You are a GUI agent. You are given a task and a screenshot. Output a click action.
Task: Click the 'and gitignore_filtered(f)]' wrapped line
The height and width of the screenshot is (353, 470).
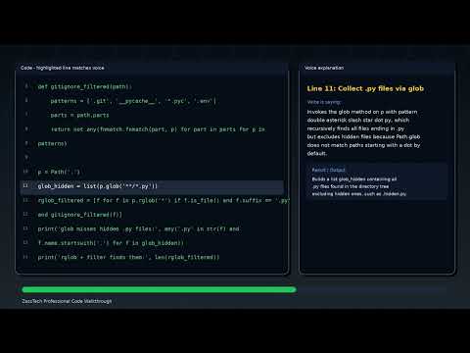pyautogui.click(x=80, y=215)
